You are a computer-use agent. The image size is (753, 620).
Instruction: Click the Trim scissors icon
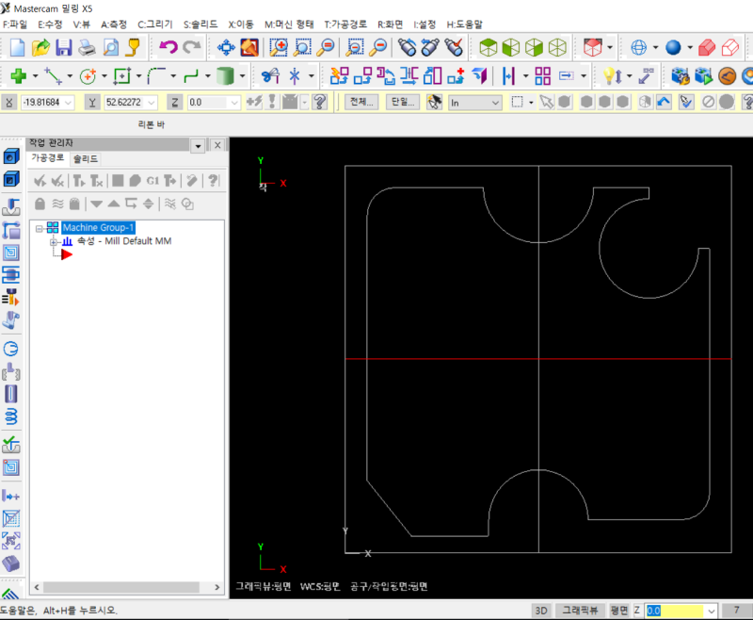click(270, 75)
